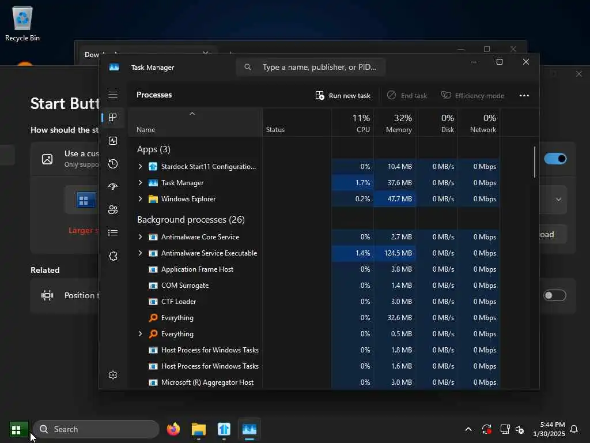Turn off the custom start button image toggle
Viewport: 590px width, 443px height.
(555, 159)
